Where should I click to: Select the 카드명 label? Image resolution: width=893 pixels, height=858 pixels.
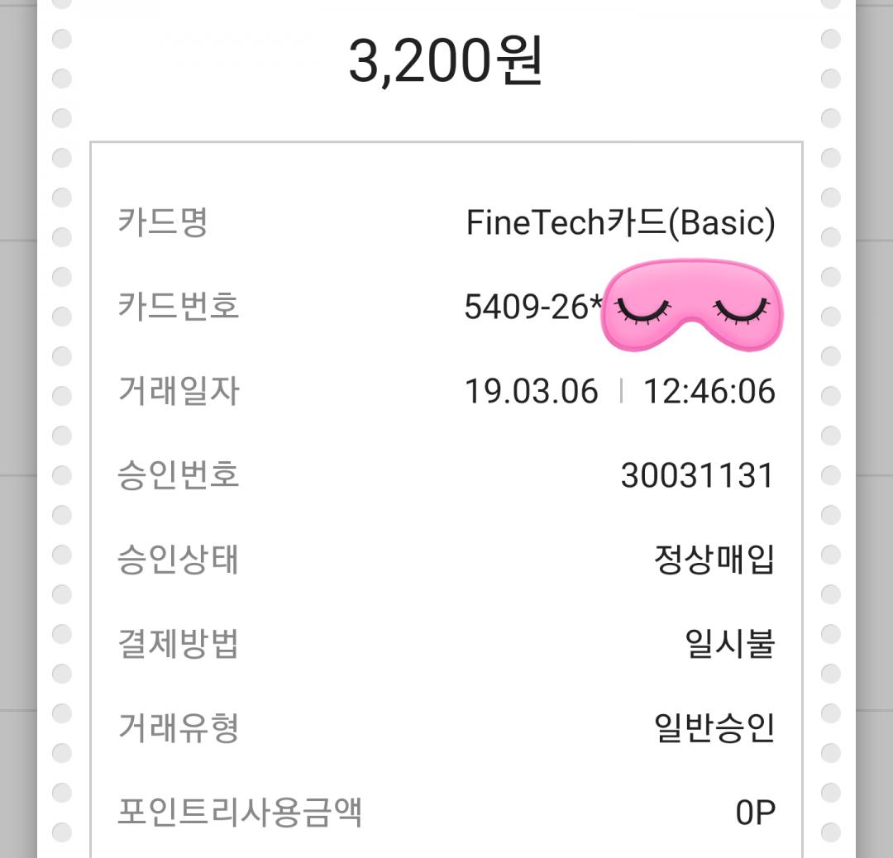[162, 222]
